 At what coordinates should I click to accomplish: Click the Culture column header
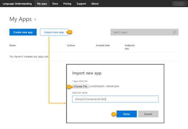coord(71,45)
